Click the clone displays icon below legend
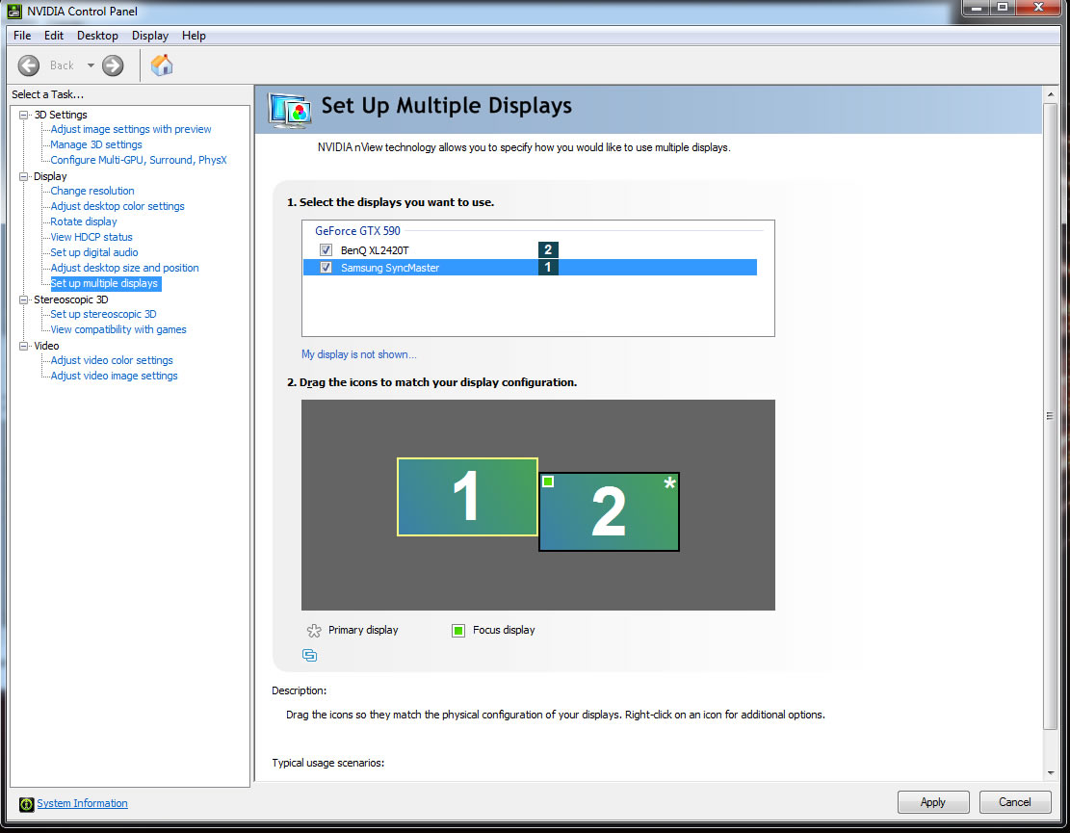The width and height of the screenshot is (1070, 833). point(309,656)
